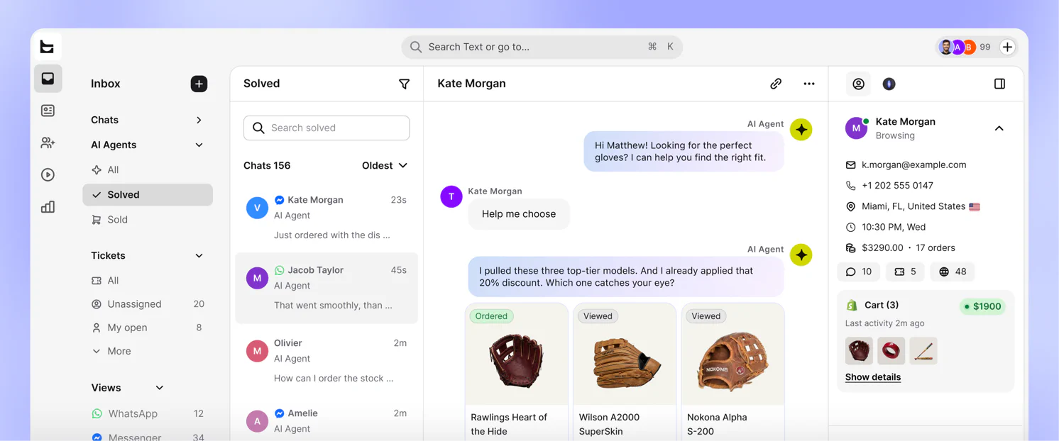This screenshot has height=441, width=1059.
Task: Click the app logo at top left
Action: point(48,47)
